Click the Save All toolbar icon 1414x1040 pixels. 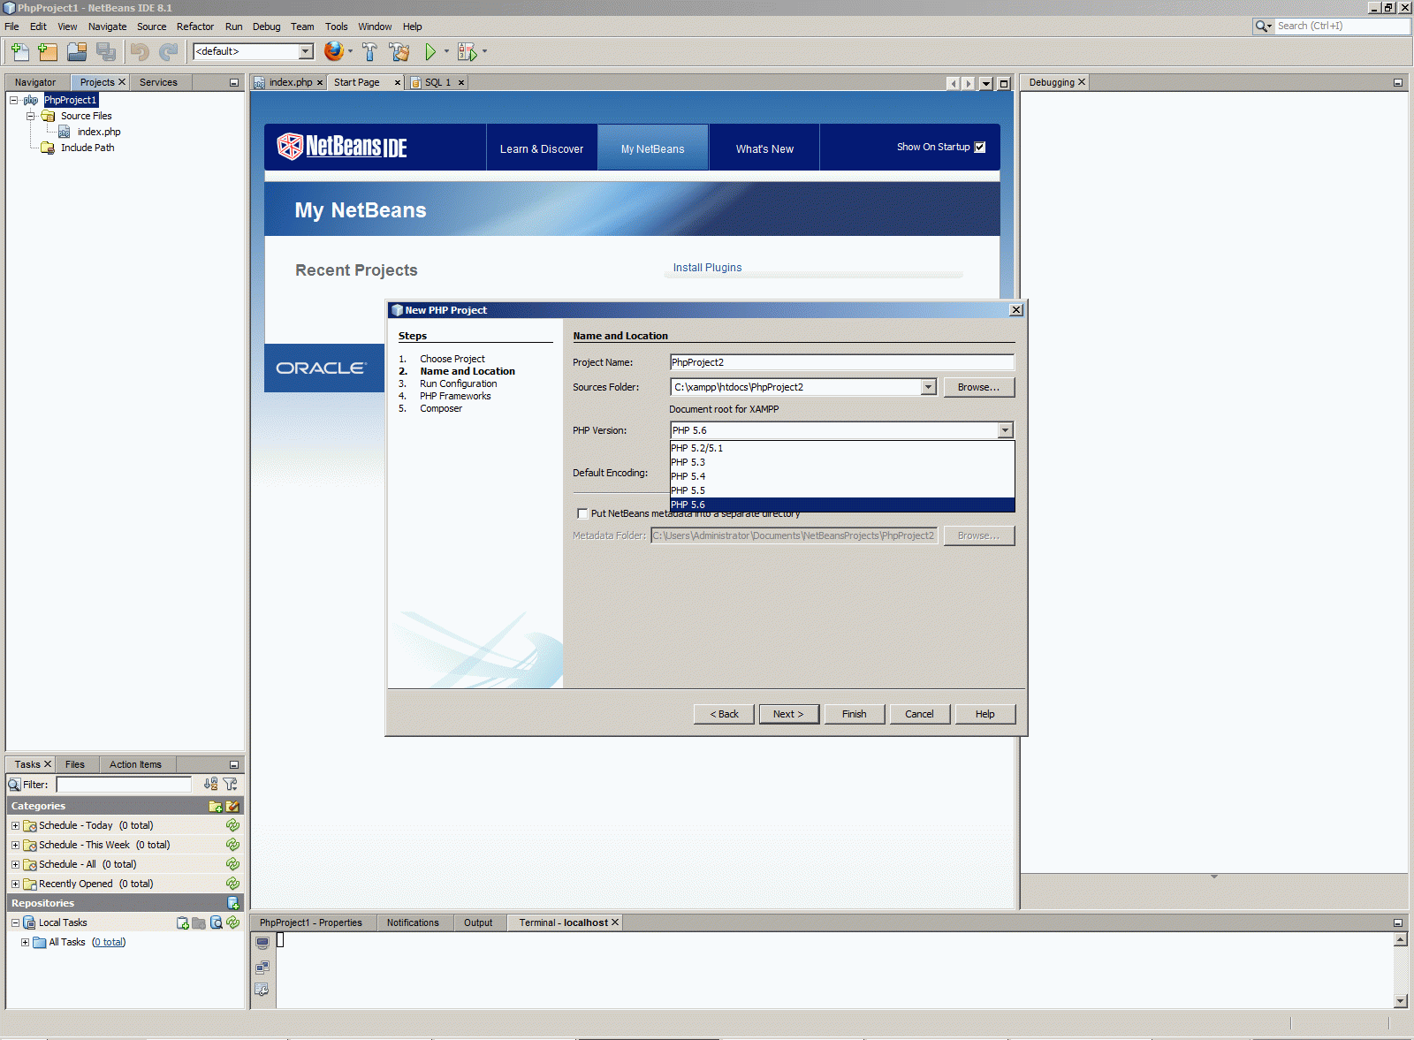point(106,52)
